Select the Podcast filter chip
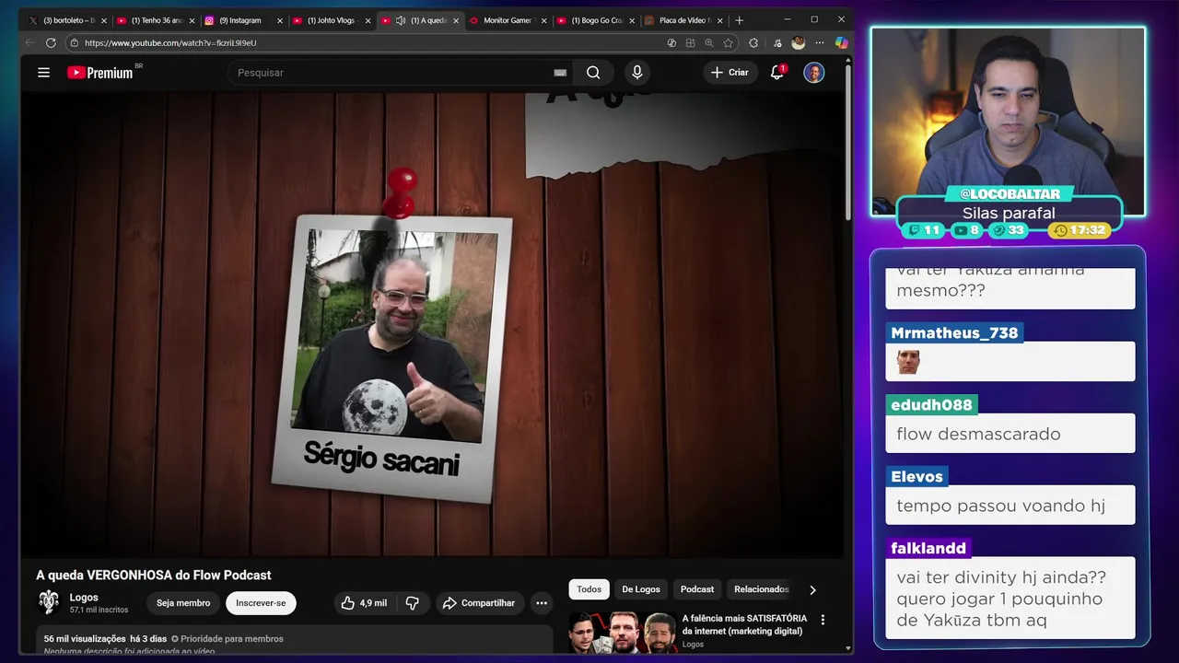The width and height of the screenshot is (1179, 663). click(697, 589)
